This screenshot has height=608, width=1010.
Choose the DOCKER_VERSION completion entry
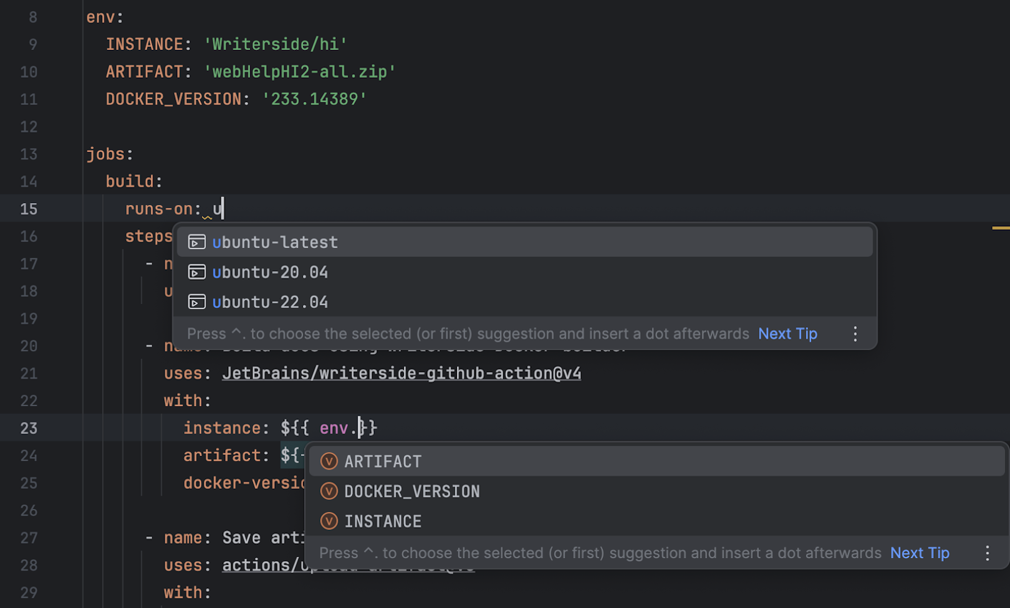coord(412,491)
